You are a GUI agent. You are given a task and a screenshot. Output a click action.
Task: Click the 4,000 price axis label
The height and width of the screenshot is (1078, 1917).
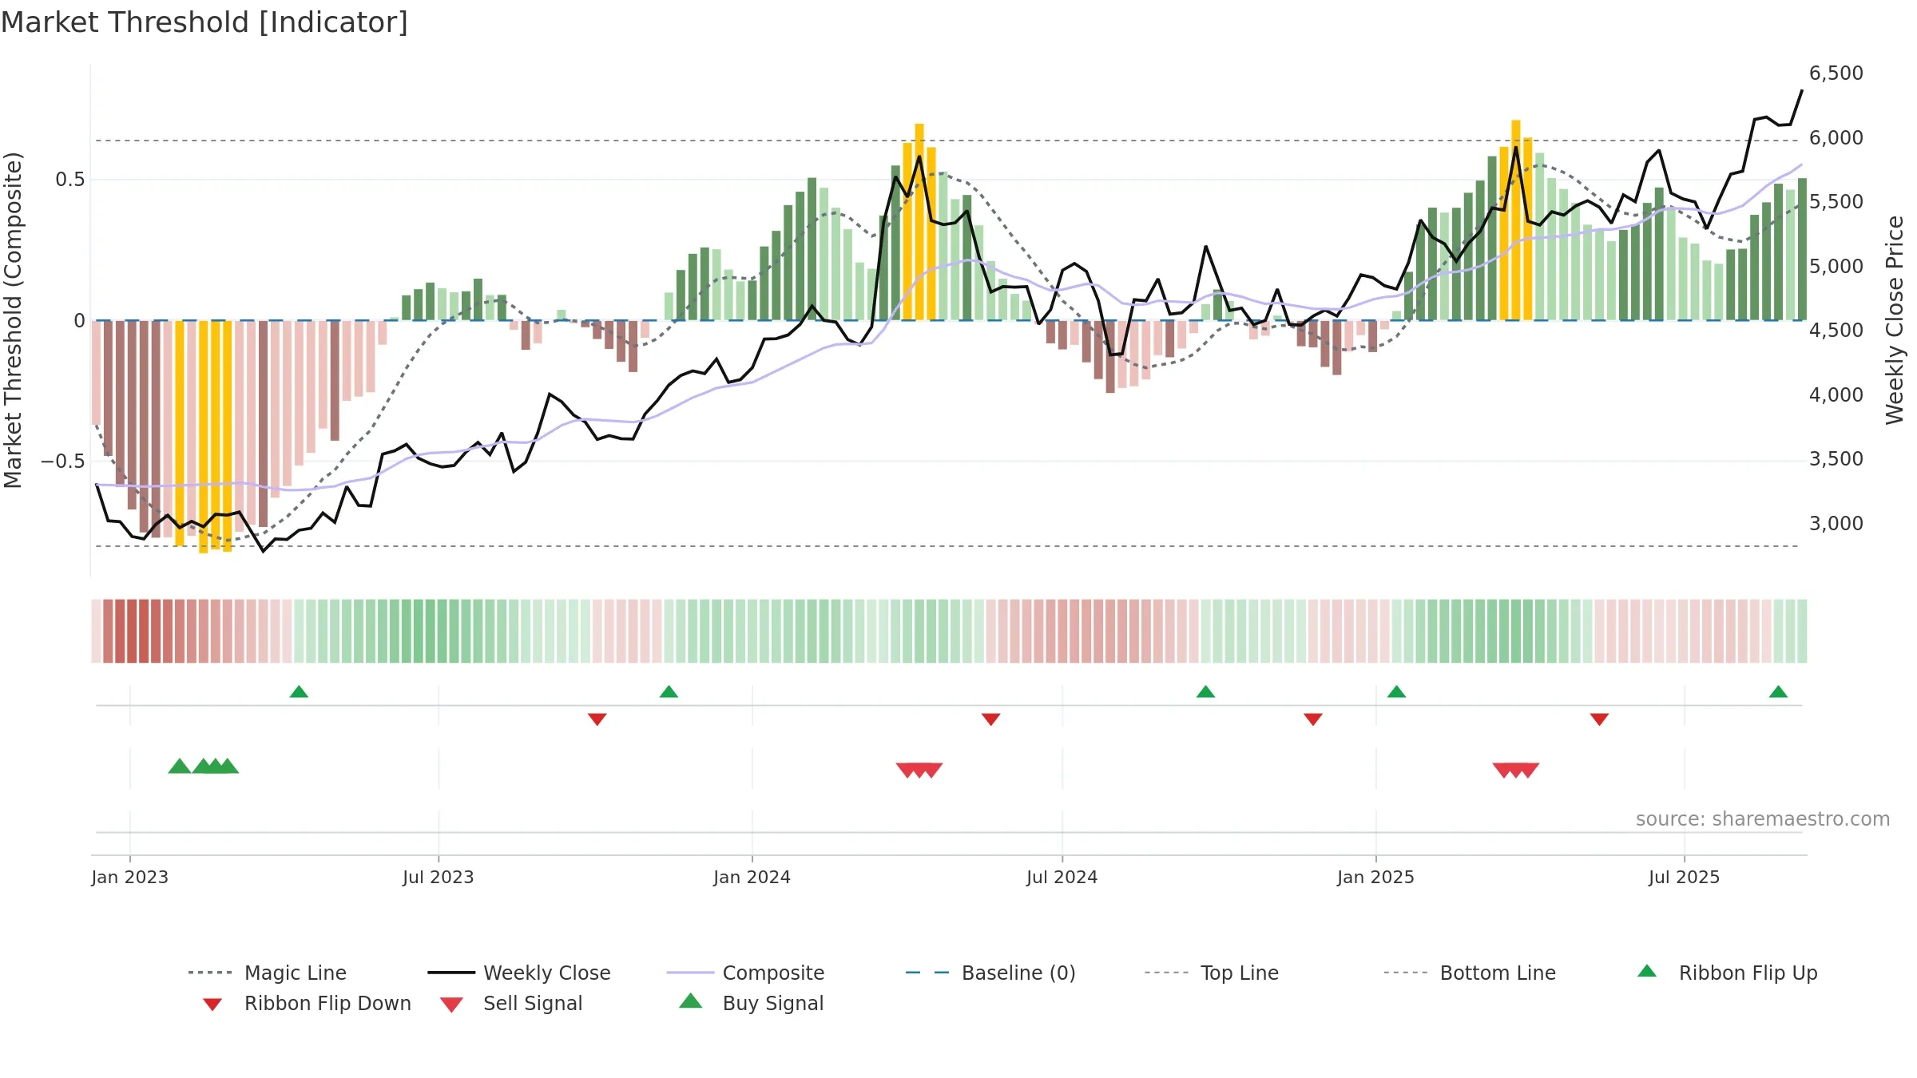(1836, 394)
